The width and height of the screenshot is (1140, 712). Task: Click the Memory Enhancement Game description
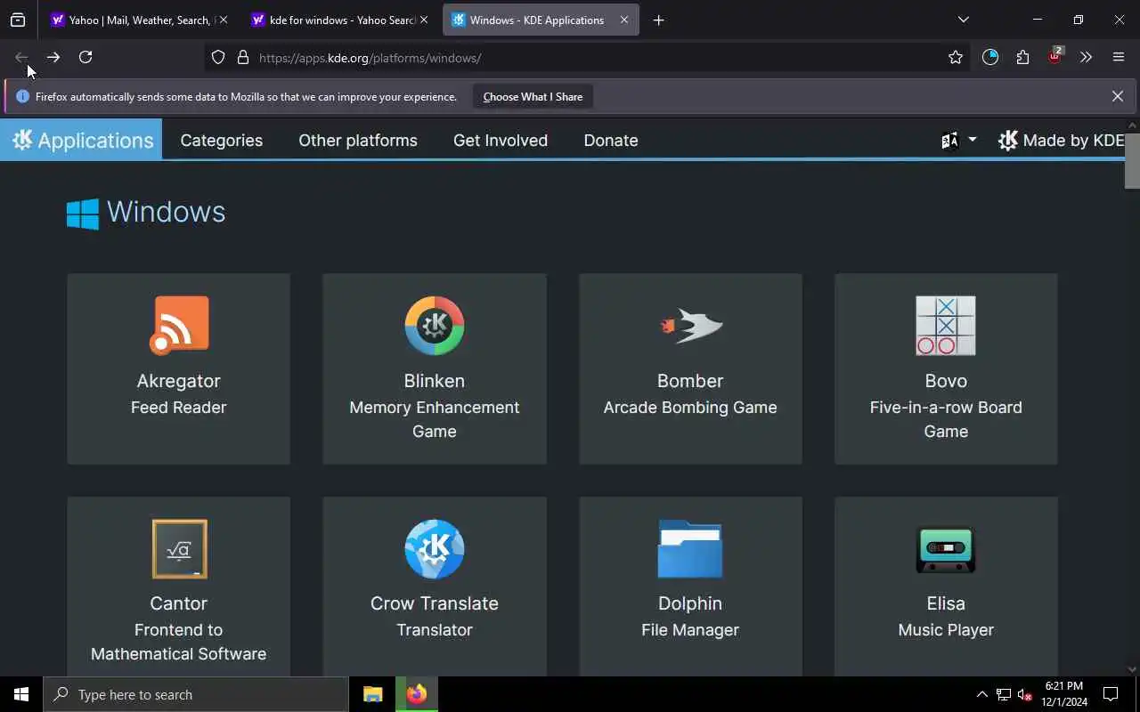pyautogui.click(x=435, y=419)
